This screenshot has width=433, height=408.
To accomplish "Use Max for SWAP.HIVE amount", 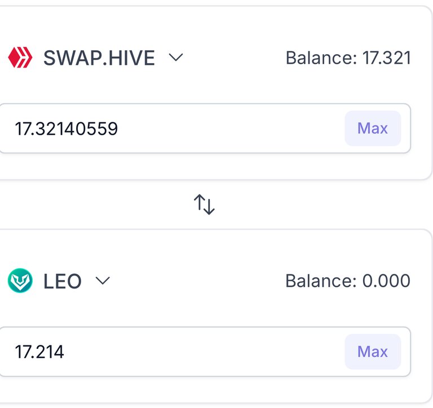I will click(373, 128).
